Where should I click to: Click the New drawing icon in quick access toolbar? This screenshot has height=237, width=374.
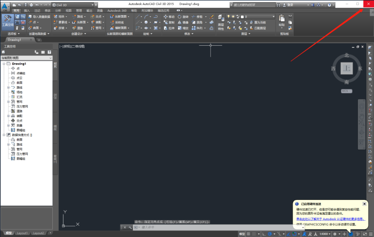[14, 5]
